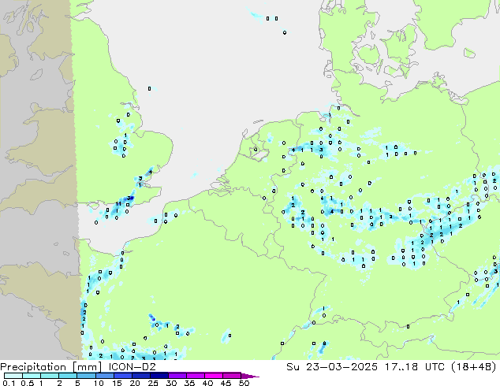The width and height of the screenshot is (500, 386).
Task: Click the '0.1' legend scale label
Action: (x=9, y=383)
